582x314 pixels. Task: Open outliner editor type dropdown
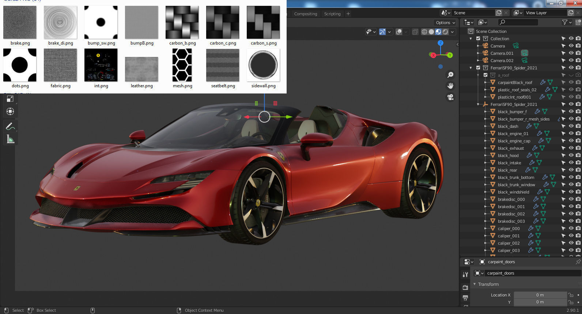pyautogui.click(x=469, y=23)
